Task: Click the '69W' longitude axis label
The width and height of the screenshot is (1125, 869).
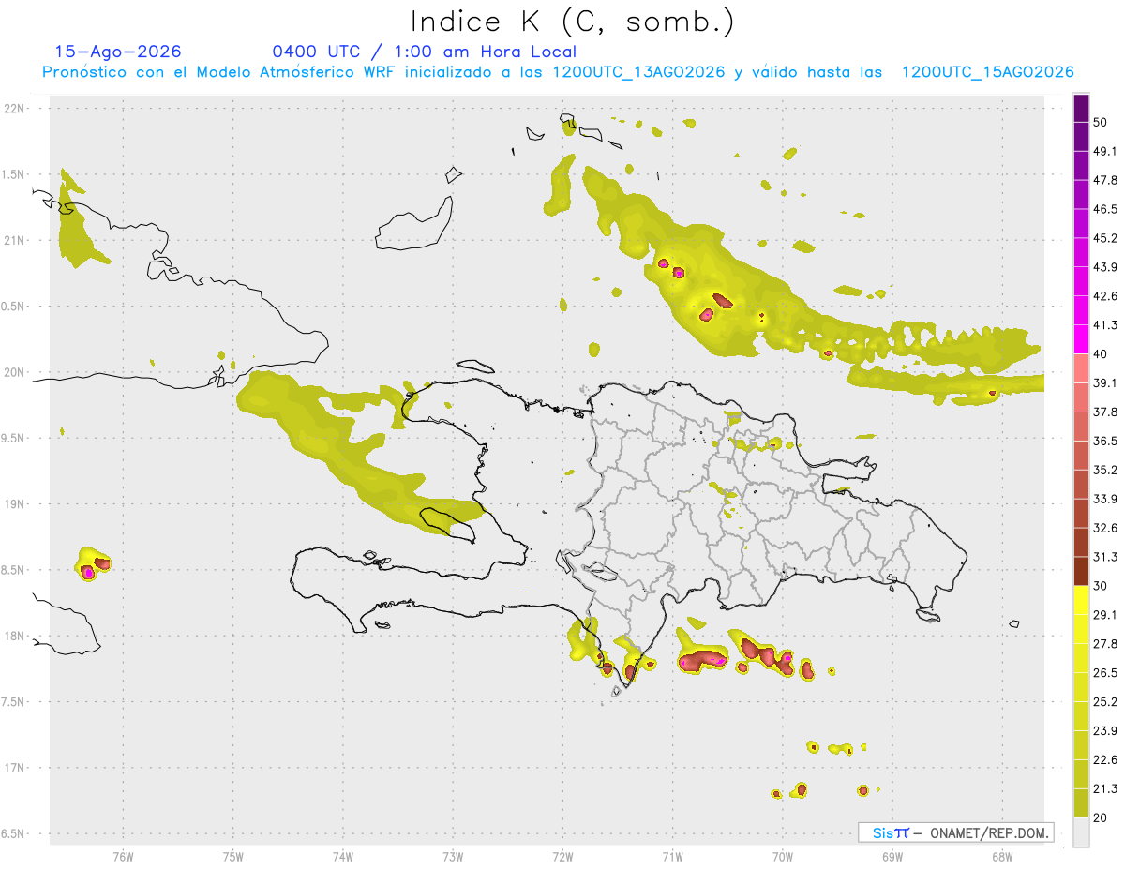Action: [x=892, y=857]
